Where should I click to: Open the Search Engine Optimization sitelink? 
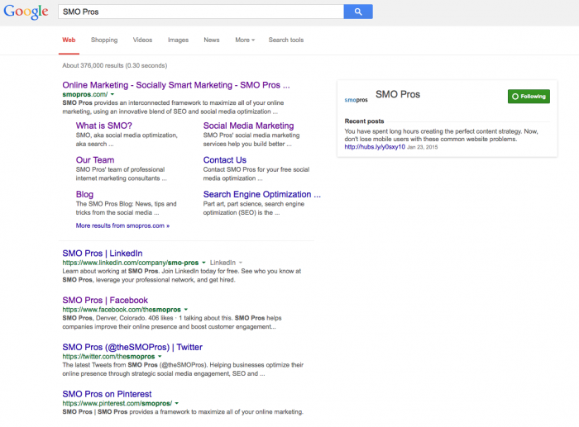point(261,194)
